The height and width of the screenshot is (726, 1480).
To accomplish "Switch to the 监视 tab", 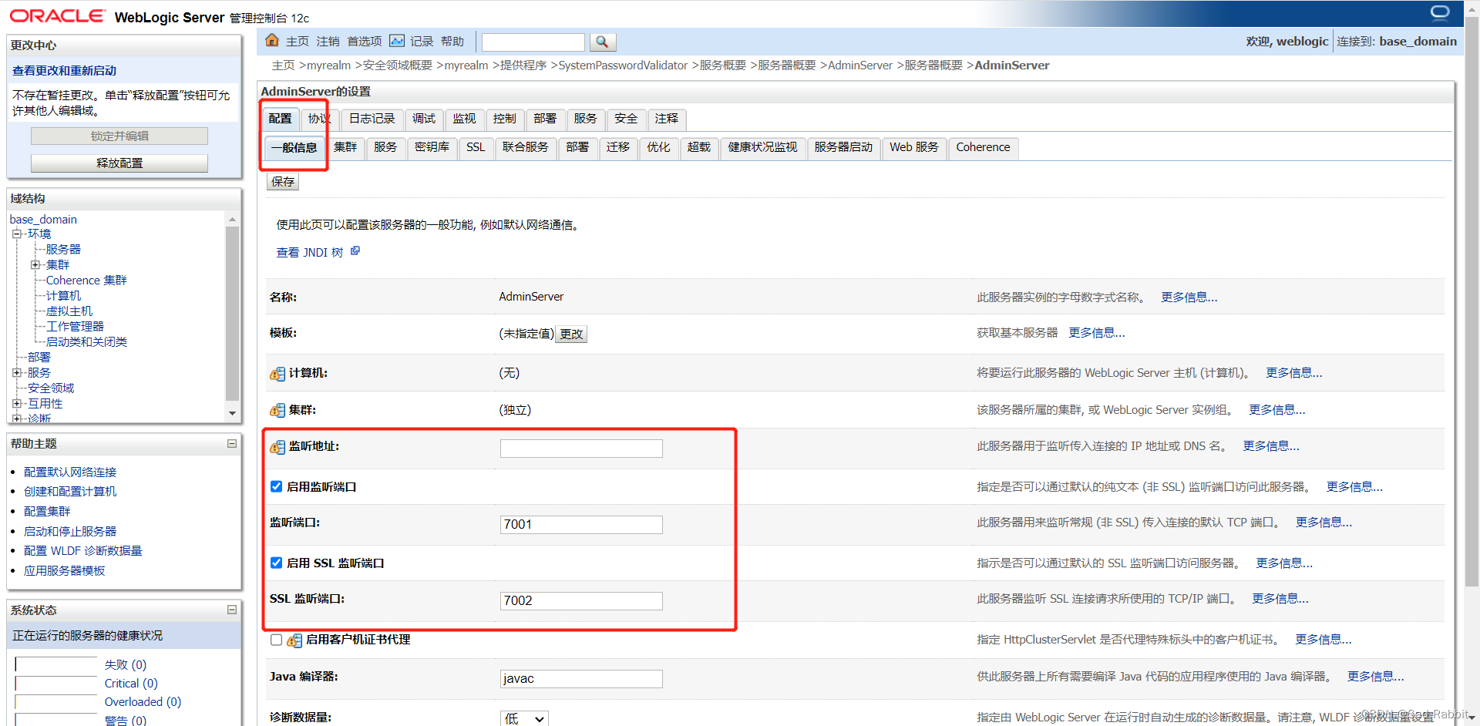I will coord(463,119).
